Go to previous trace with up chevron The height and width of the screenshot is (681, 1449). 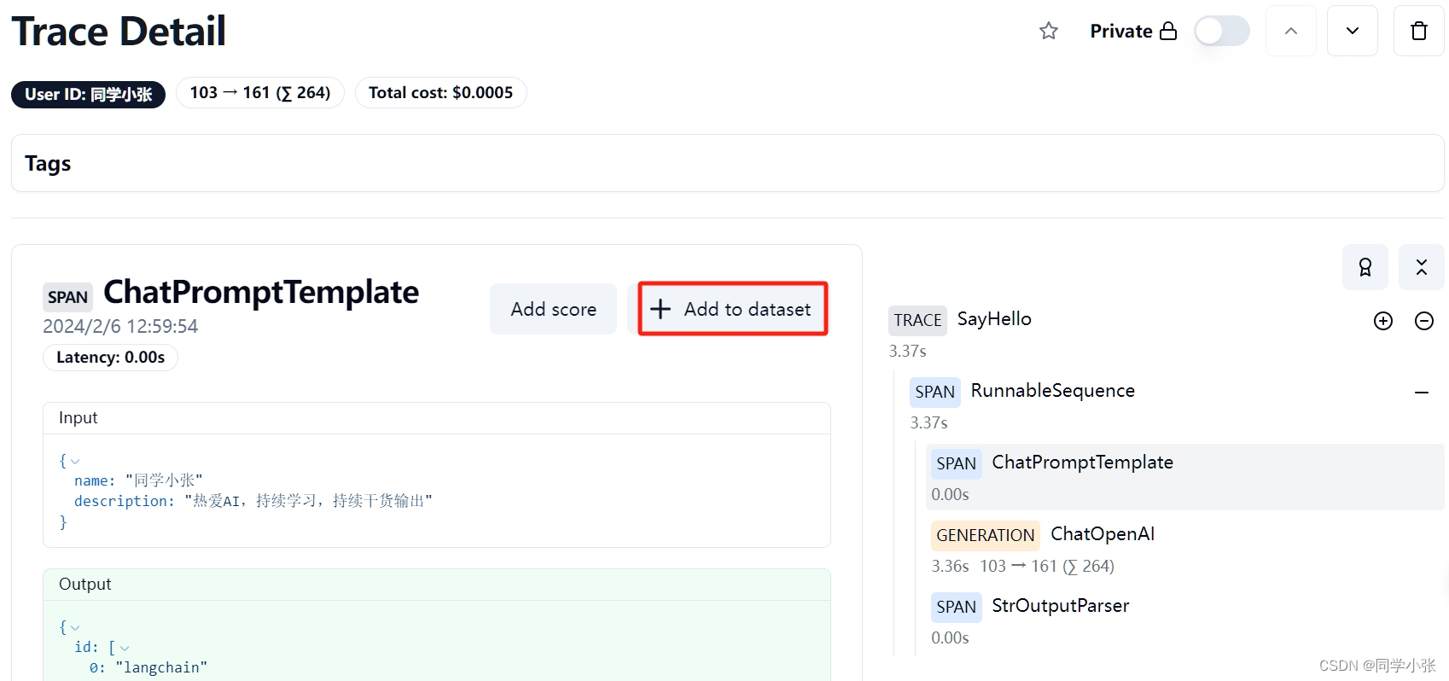pyautogui.click(x=1290, y=32)
